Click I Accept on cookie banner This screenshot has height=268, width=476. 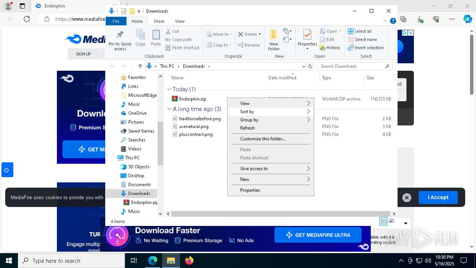pos(438,197)
